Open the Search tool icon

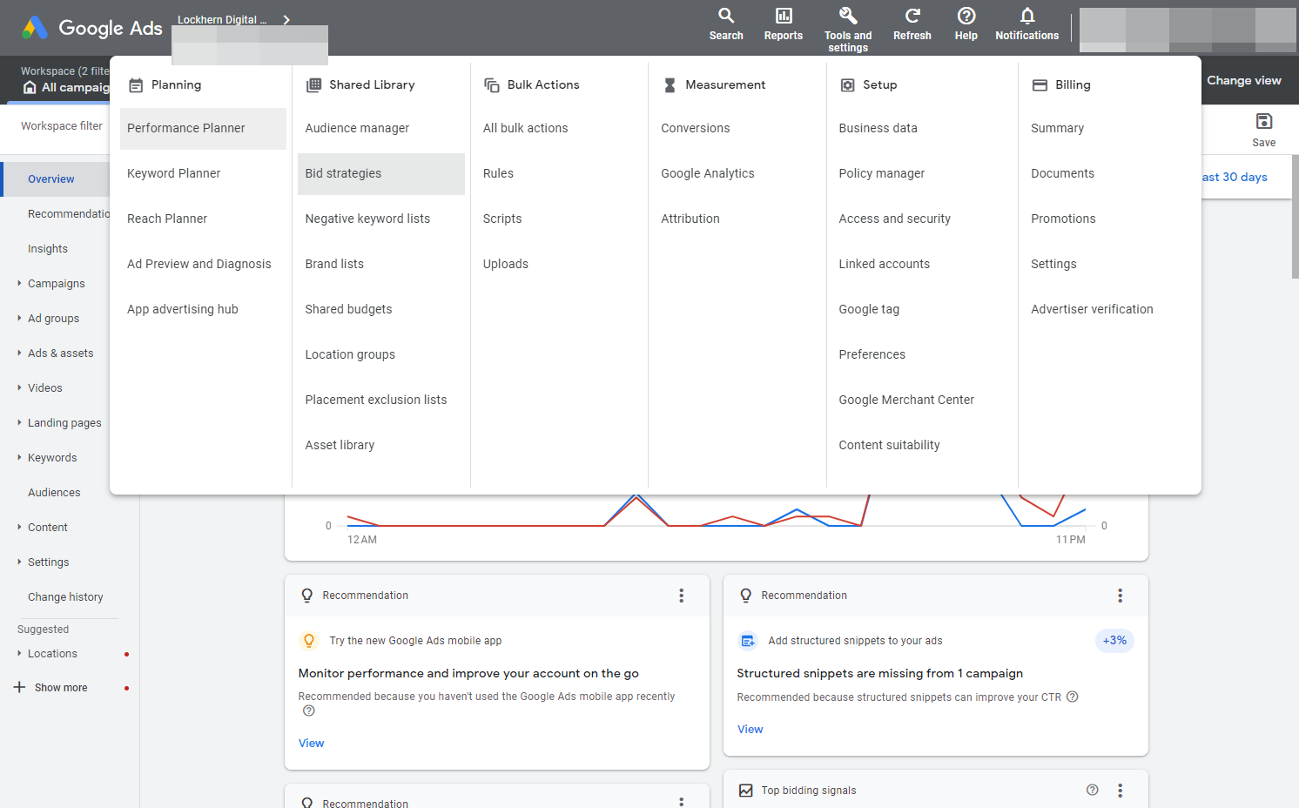click(x=726, y=16)
